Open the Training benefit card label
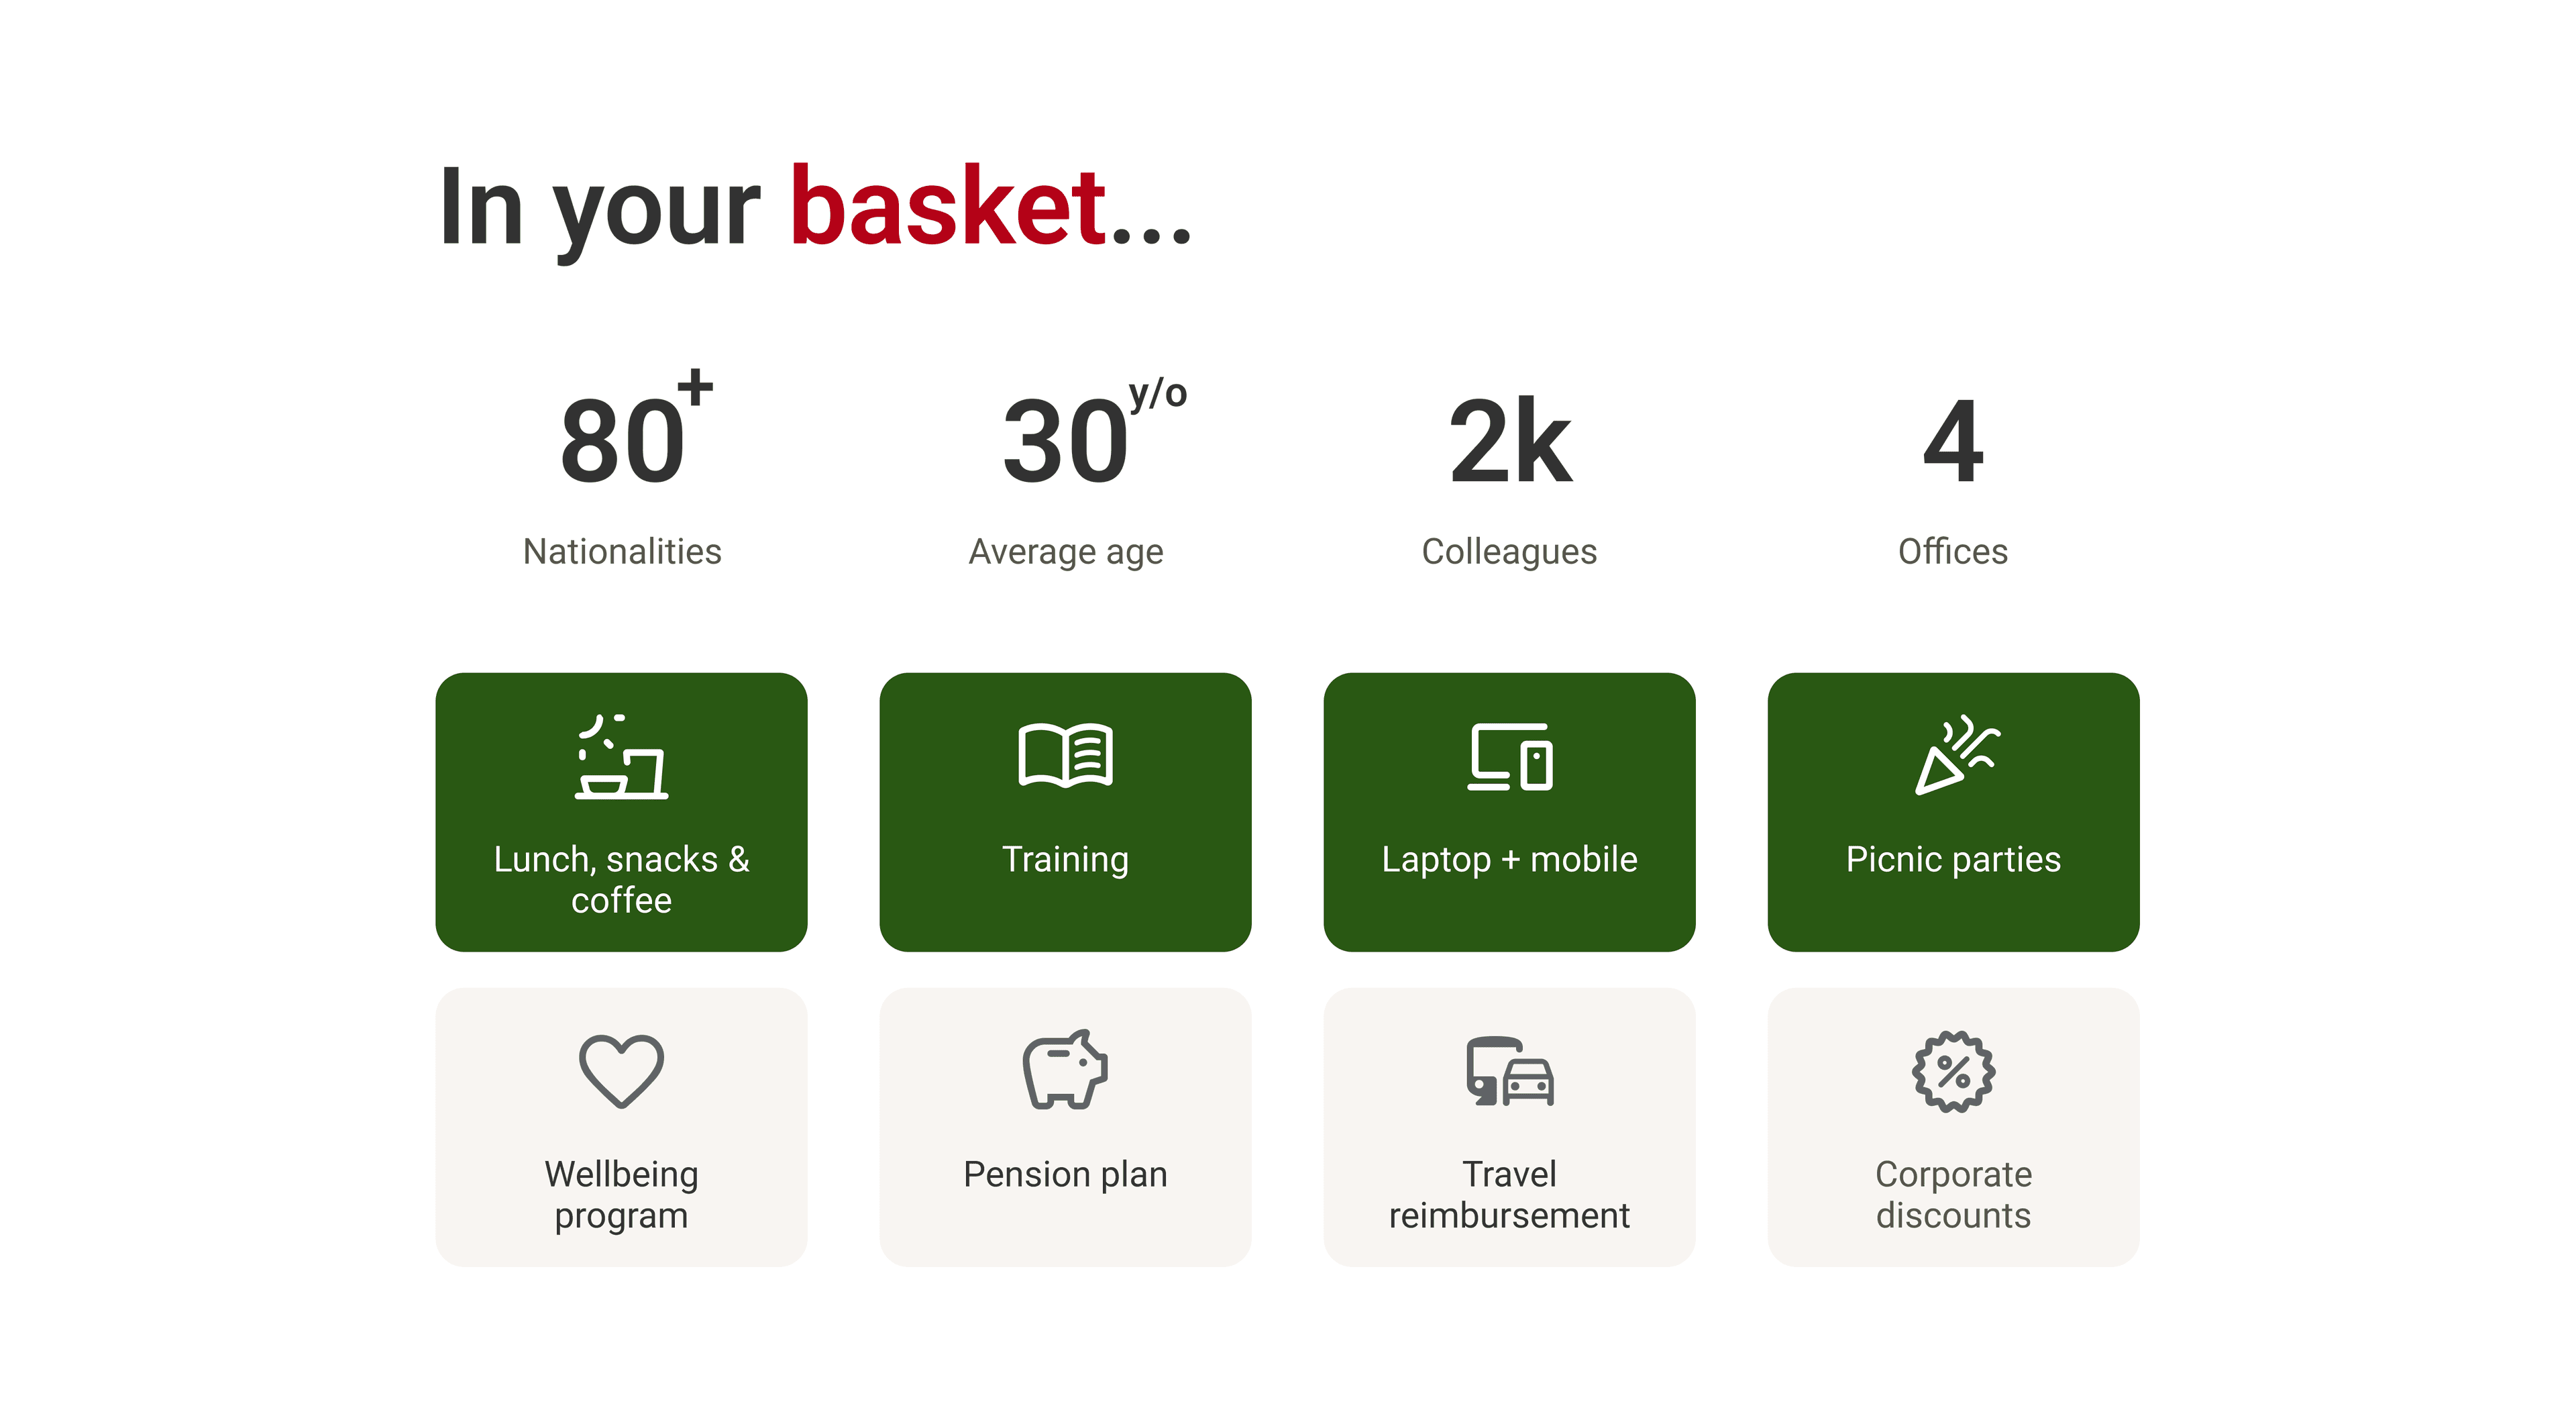The width and height of the screenshot is (2576, 1410). point(1065,860)
